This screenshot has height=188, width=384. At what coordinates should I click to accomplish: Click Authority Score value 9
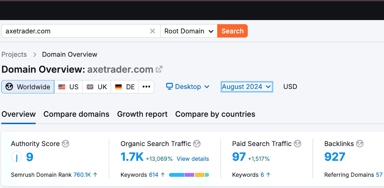[29, 157]
